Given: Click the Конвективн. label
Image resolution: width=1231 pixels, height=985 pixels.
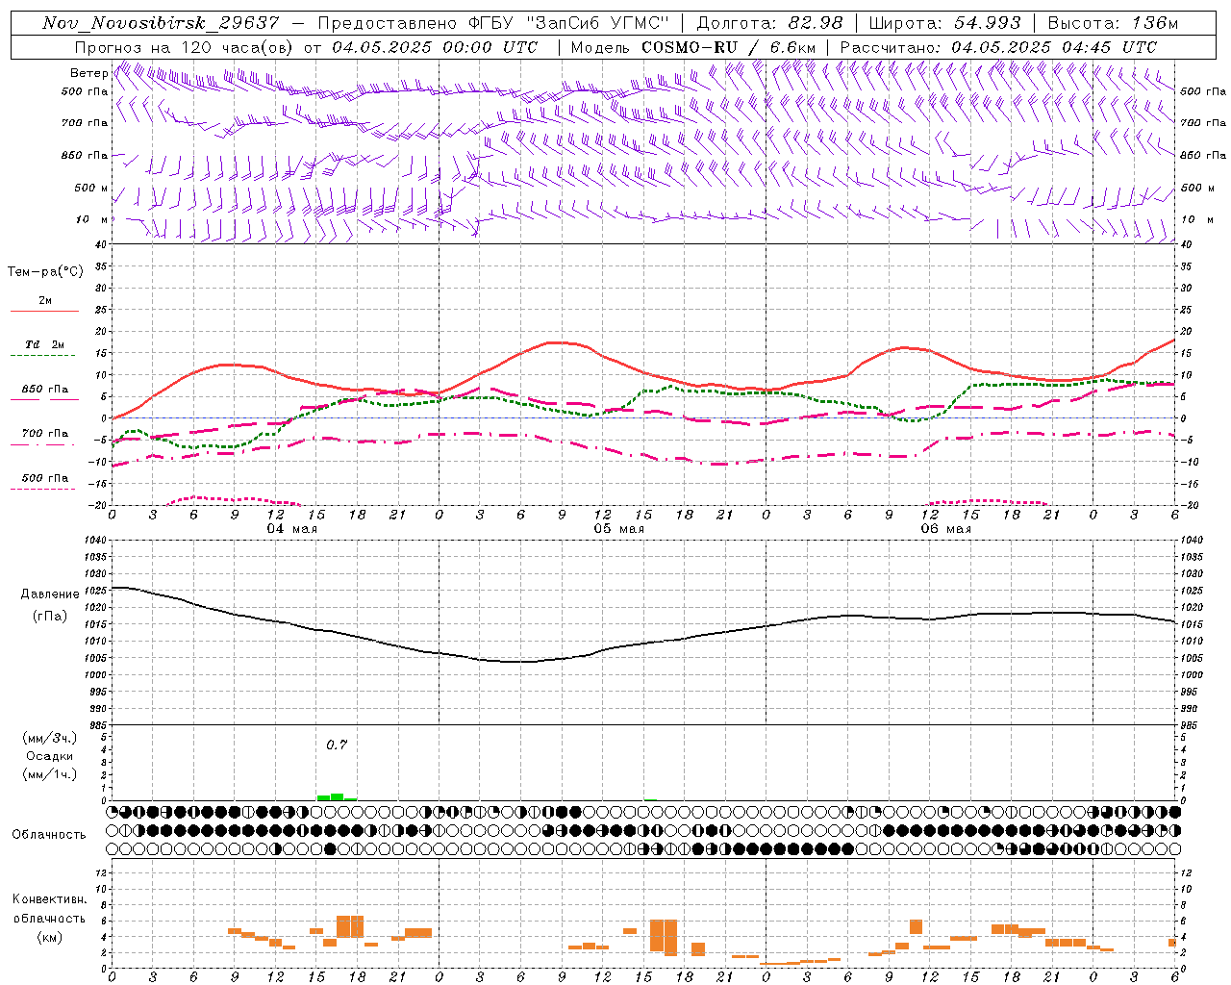Looking at the screenshot, I should coord(50,899).
